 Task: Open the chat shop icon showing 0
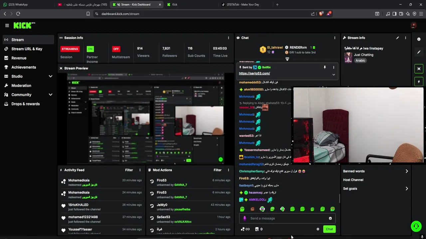[259, 229]
